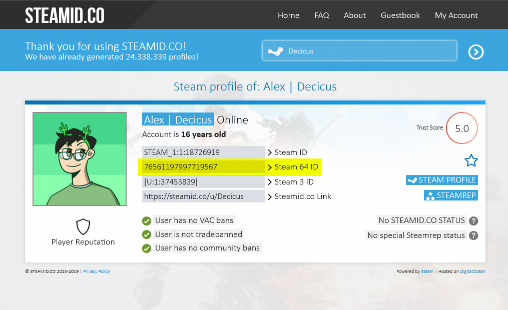Screen dimensions: 508x310
Task: Click the profile avatar picture
Action: click(x=79, y=158)
